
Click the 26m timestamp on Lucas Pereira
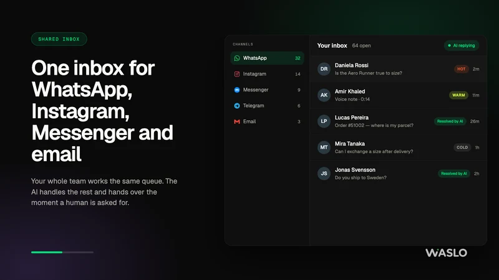click(x=475, y=121)
